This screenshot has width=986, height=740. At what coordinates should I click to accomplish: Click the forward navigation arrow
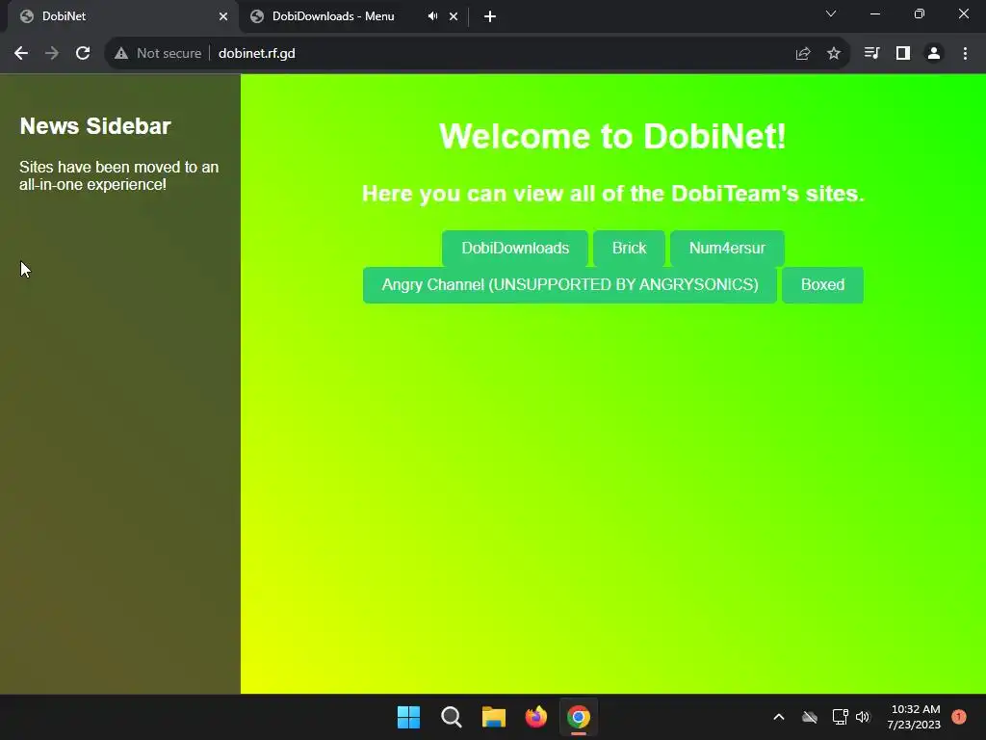pyautogui.click(x=52, y=54)
